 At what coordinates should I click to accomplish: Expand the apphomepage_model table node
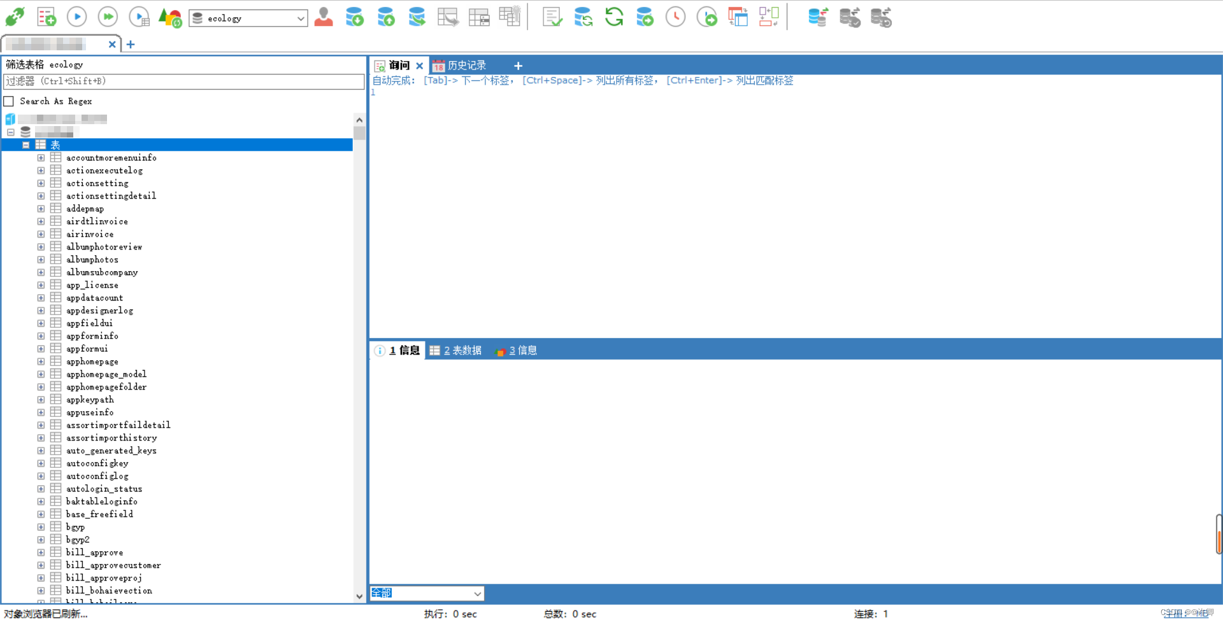(41, 374)
